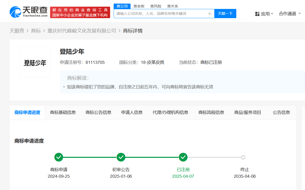This screenshot has height=190, width=305.
Task: Open the 应用 apps grid icon
Action: coord(257,14)
